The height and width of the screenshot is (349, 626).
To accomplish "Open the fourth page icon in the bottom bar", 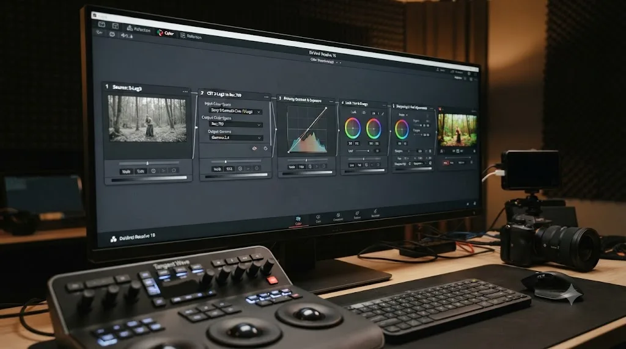I will pos(357,215).
